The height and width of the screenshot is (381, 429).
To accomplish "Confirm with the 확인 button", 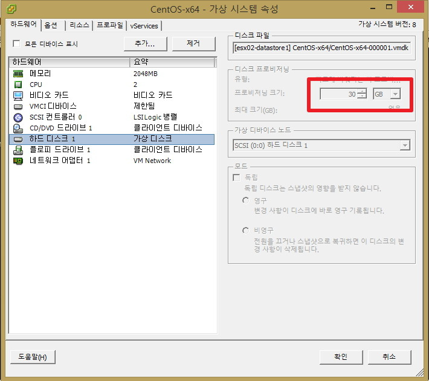I will (341, 357).
